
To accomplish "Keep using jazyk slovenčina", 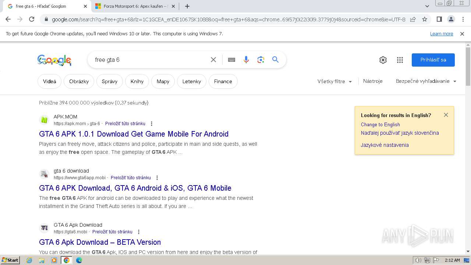I will coord(400,133).
